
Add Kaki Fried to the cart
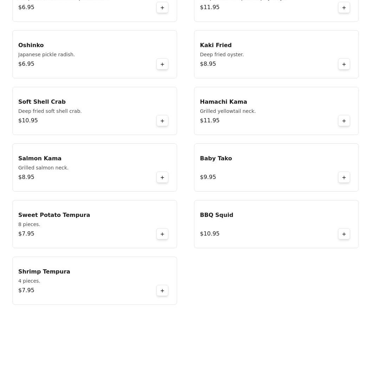pyautogui.click(x=344, y=64)
